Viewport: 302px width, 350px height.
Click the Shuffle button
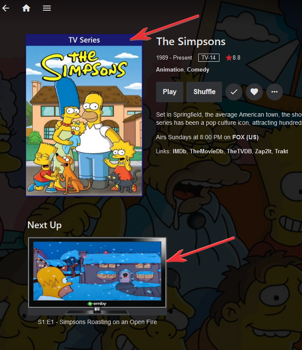(204, 92)
